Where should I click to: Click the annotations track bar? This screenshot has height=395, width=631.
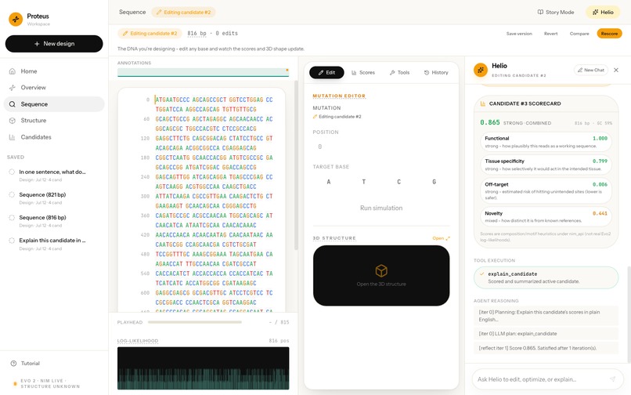tap(204, 72)
